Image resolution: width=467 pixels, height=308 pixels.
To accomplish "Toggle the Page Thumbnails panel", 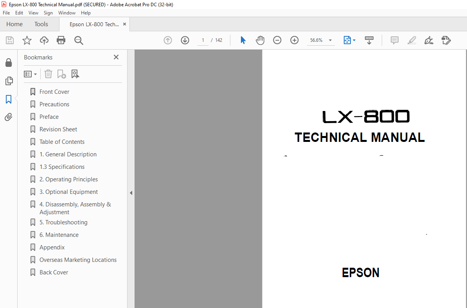I will click(9, 81).
